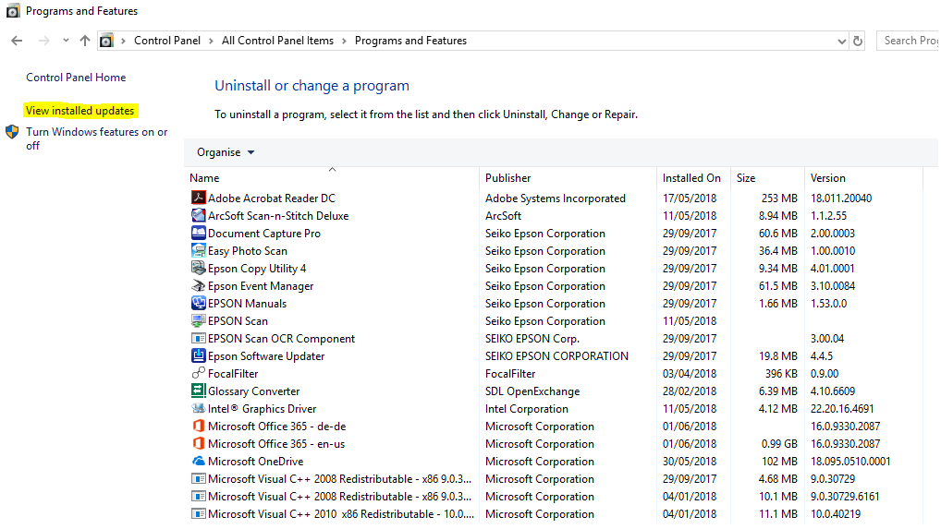The height and width of the screenshot is (529, 941).
Task: Select the FocalFilter icon in list
Action: pyautogui.click(x=198, y=373)
